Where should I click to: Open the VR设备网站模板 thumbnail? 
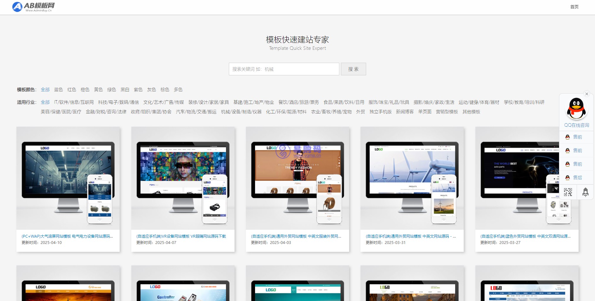[x=183, y=178]
